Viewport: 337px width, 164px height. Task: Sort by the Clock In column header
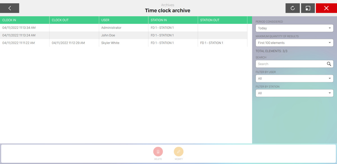pos(25,20)
